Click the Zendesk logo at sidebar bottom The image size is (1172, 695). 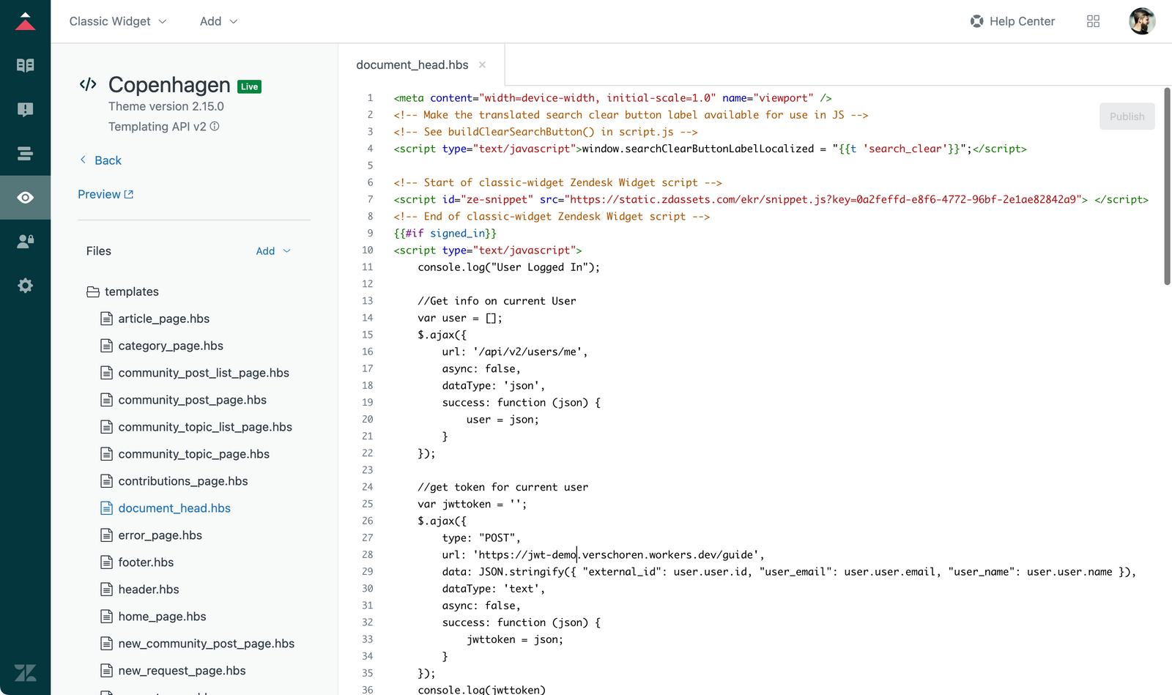[x=25, y=673]
